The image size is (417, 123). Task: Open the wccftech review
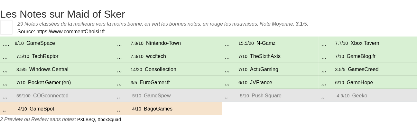point(156,56)
